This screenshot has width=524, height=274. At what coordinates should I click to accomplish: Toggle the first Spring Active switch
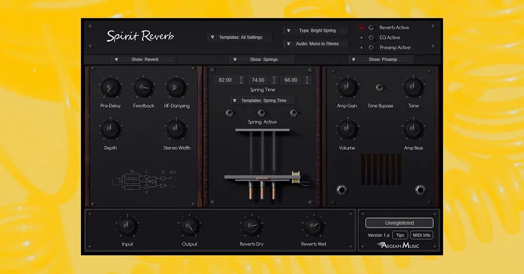229,113
